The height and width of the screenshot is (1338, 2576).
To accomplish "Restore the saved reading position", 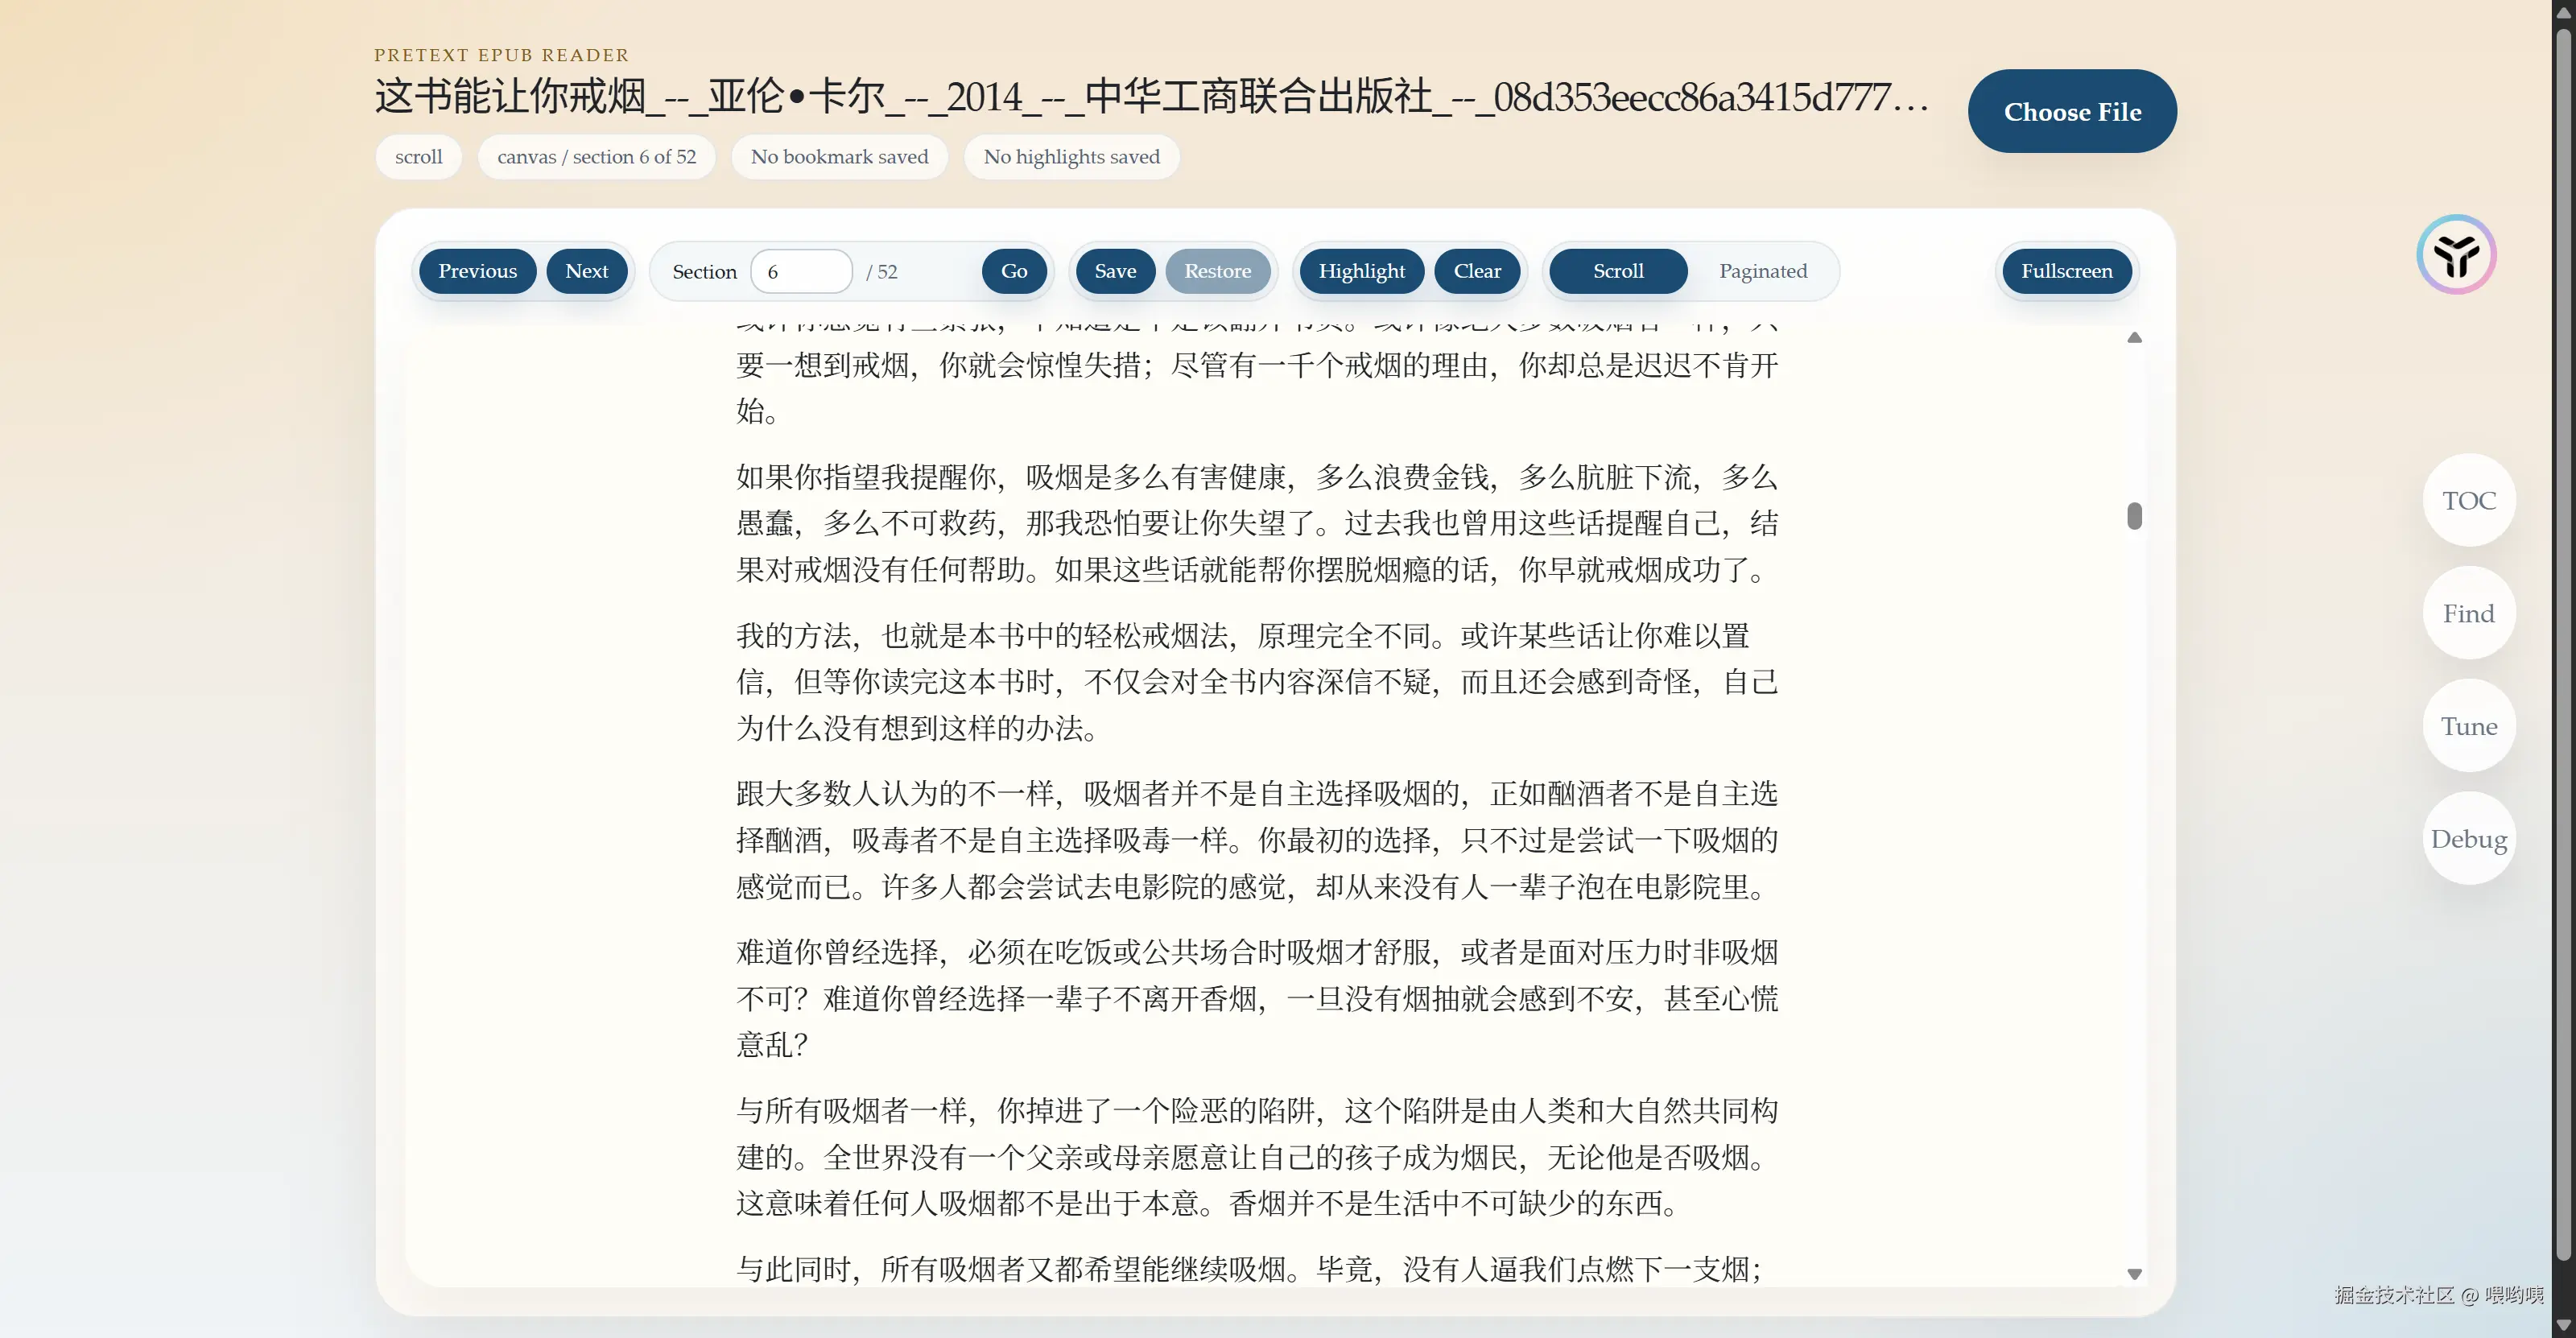I will tap(1218, 270).
